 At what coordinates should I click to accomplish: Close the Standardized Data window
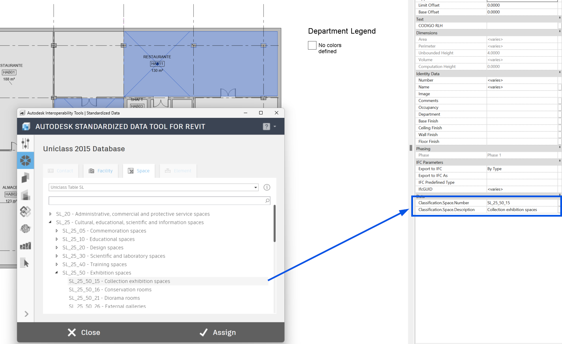277,113
